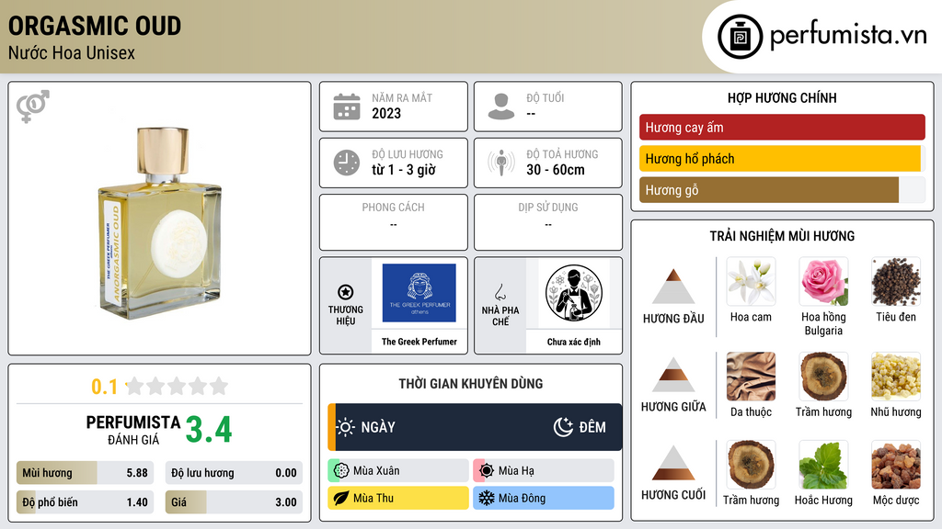Click the sun icon for Mùa Hạ
Viewport: 942px width, 529px height.
(x=486, y=471)
